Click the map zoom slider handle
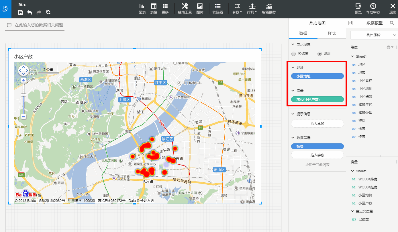The width and height of the screenshot is (398, 232). pos(23,95)
